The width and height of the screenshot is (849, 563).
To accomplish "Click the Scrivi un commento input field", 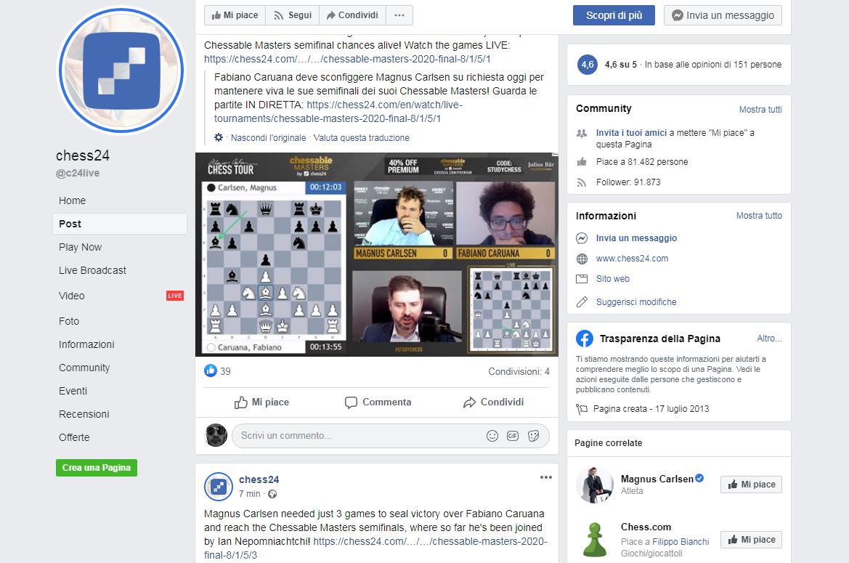I will point(357,436).
